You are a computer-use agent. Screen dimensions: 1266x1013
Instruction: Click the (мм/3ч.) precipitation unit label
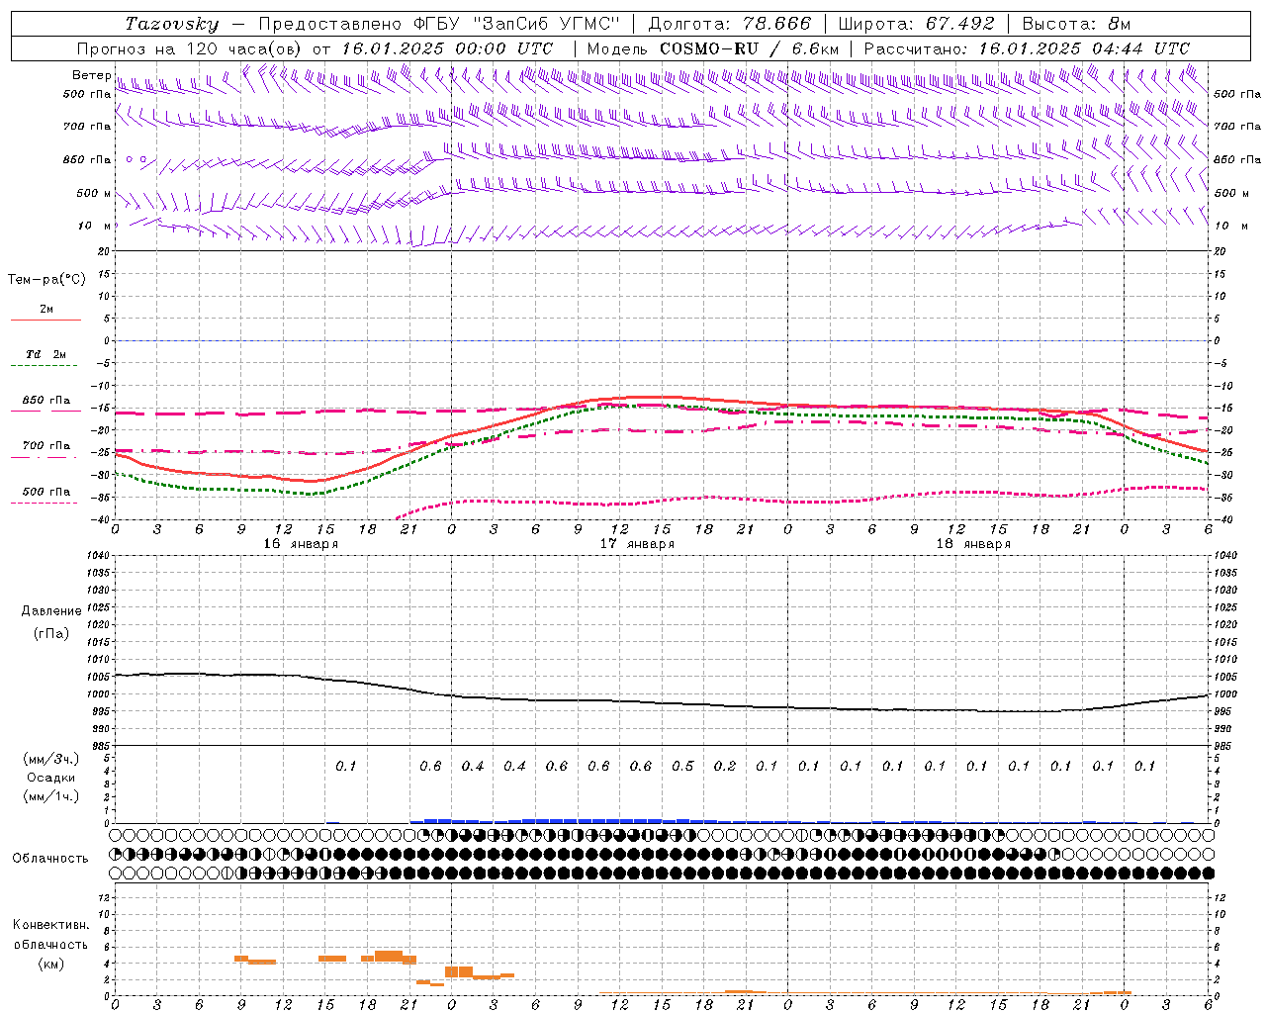(50, 759)
